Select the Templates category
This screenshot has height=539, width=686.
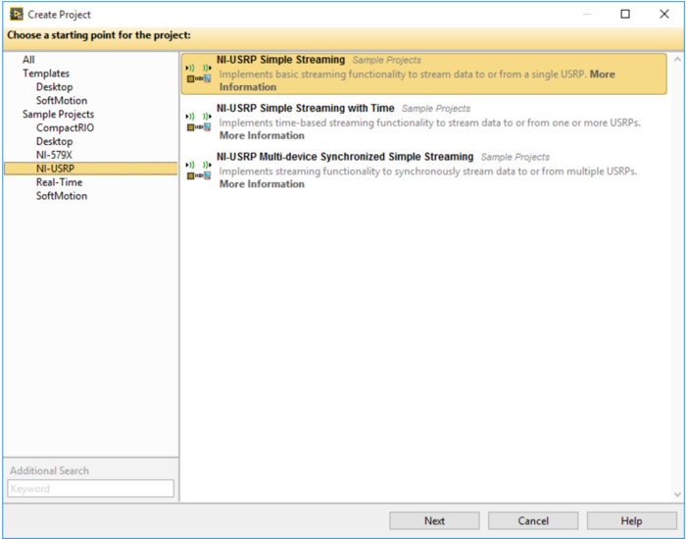(x=46, y=73)
